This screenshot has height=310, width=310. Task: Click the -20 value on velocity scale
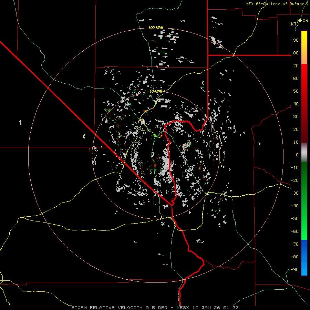(294, 180)
